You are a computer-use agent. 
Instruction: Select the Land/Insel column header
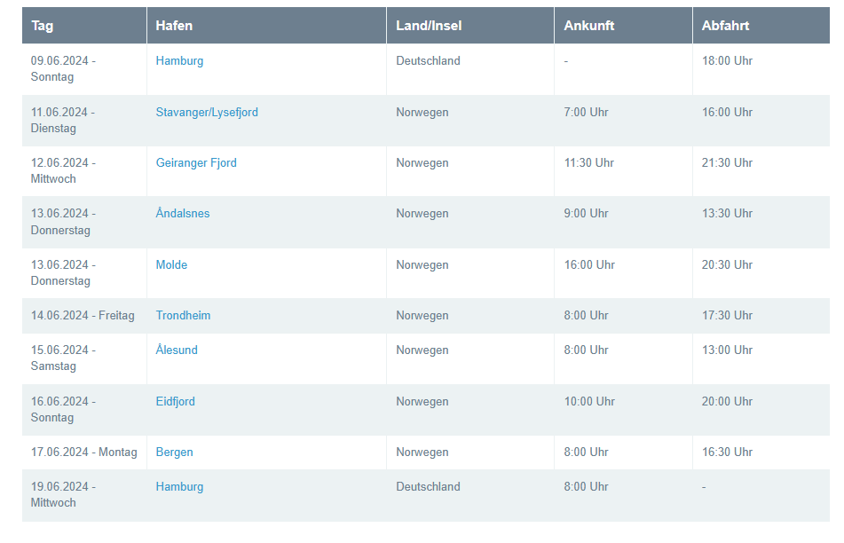coord(429,26)
